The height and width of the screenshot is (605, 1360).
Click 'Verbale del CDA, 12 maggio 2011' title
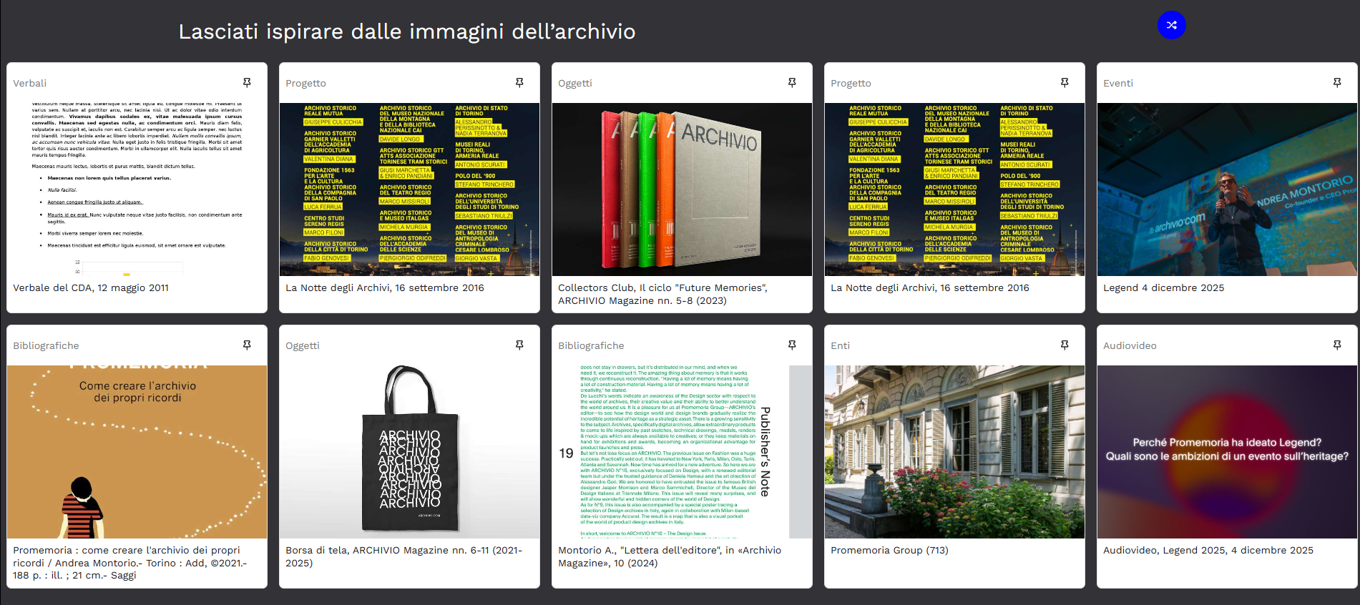[91, 288]
